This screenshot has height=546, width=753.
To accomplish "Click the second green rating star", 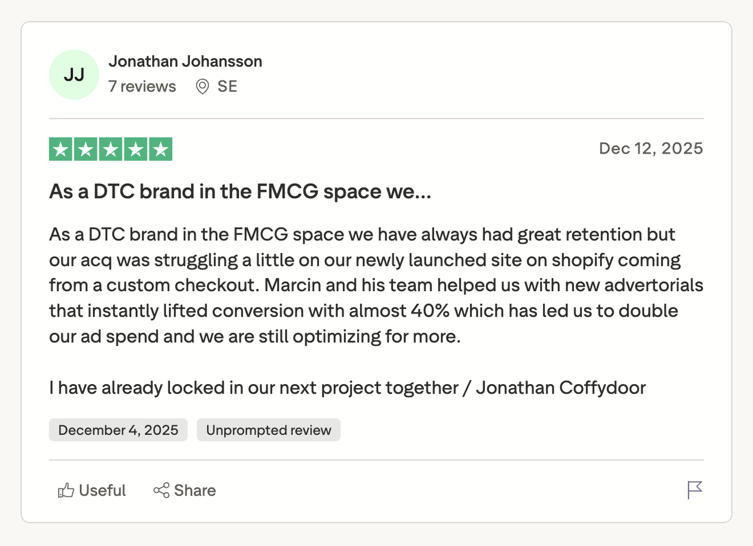I will point(86,149).
